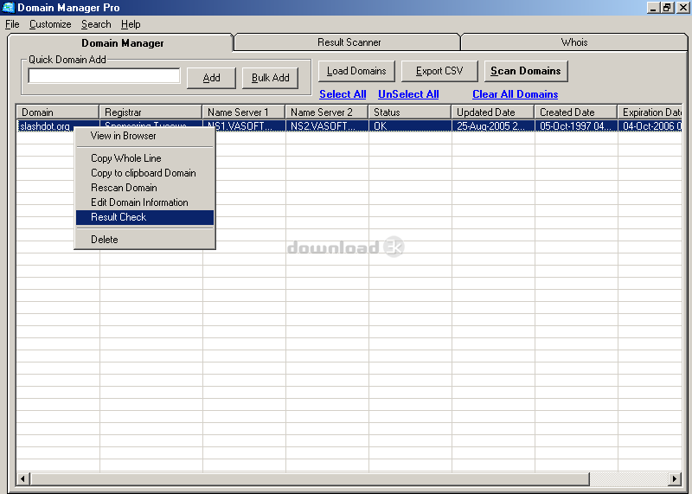The width and height of the screenshot is (692, 494).
Task: Click the 04-Oct-2006 expiration date cell
Action: click(650, 125)
